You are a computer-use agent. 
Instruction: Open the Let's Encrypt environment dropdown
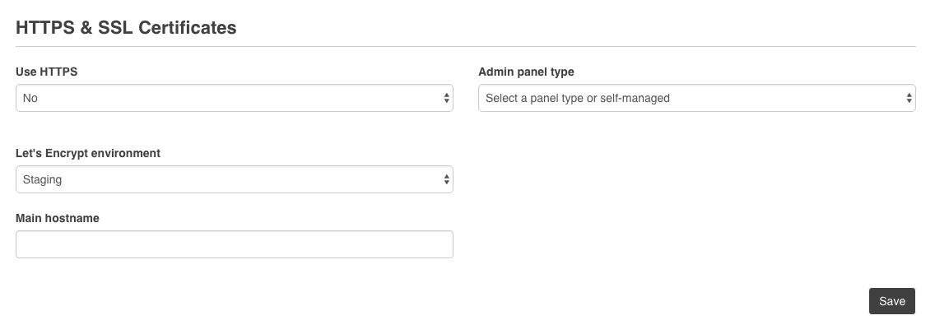click(x=235, y=179)
